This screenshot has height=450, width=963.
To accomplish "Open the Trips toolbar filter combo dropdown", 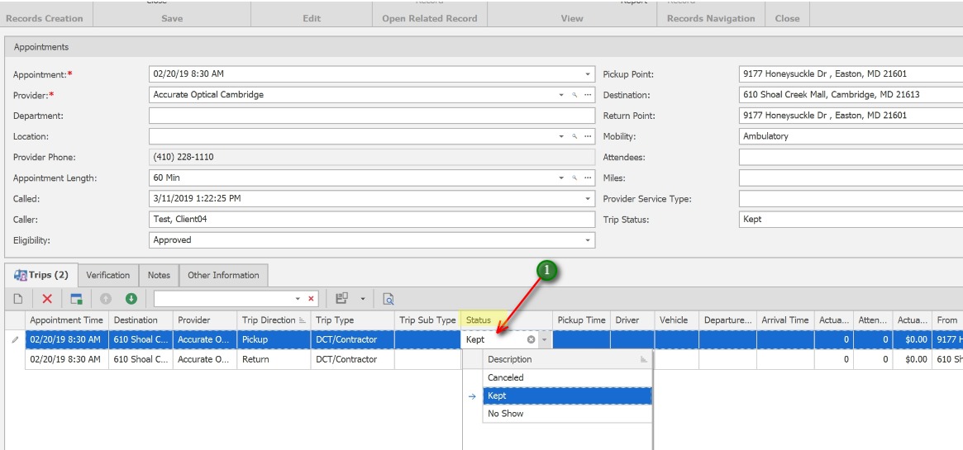I will 298,299.
